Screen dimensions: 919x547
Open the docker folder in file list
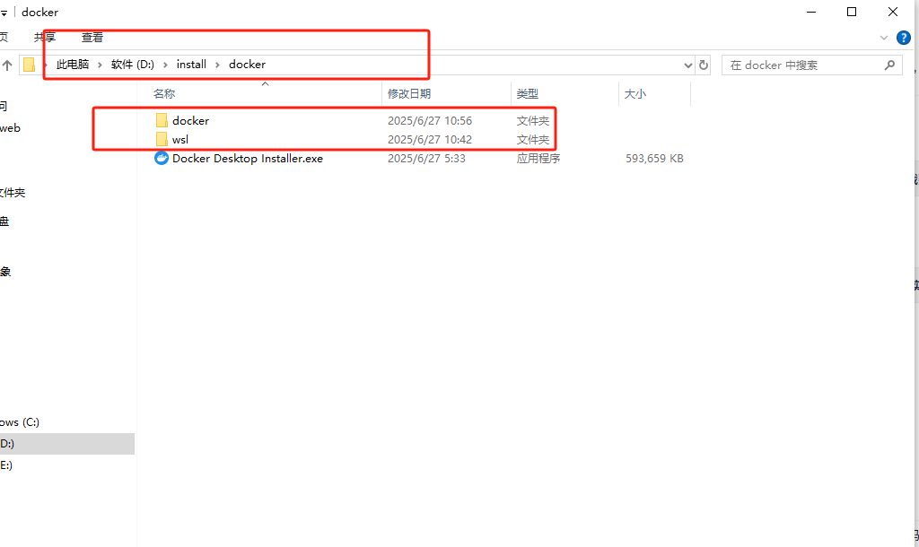pos(181,121)
